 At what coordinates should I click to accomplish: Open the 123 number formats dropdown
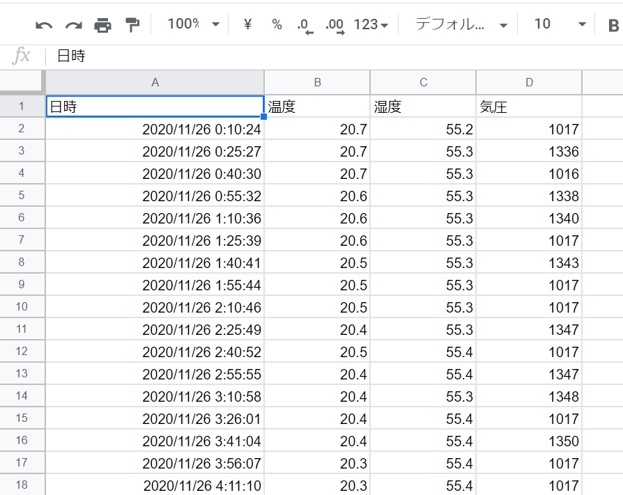[x=371, y=24]
